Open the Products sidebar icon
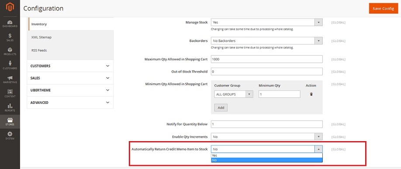 click(10, 51)
